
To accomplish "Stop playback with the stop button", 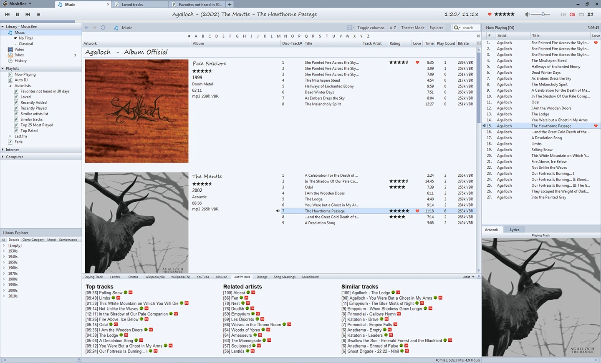I will [38, 14].
